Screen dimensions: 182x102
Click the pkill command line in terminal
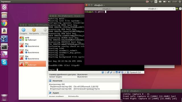(x=96, y=12)
